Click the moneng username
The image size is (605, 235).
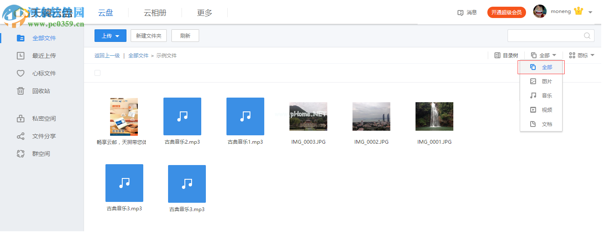tap(561, 11)
